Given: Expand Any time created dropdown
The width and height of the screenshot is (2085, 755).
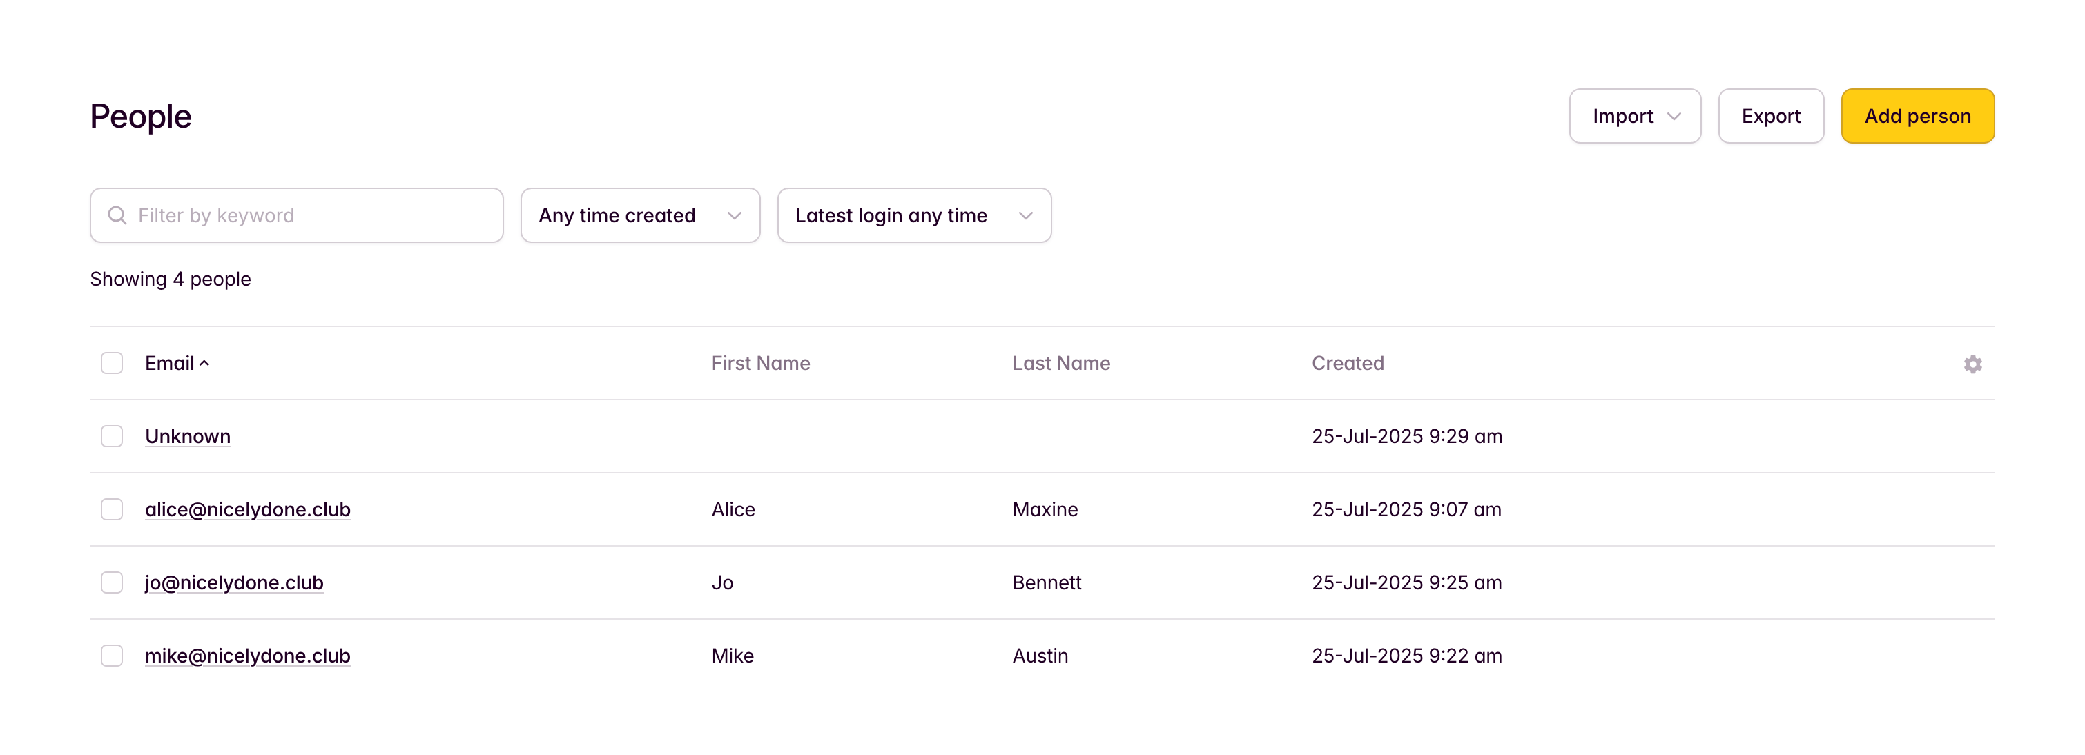Looking at the screenshot, I should pyautogui.click(x=640, y=215).
